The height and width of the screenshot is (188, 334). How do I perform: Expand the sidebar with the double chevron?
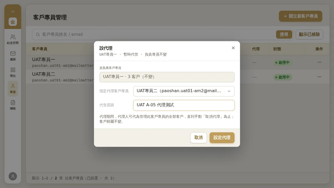(x=13, y=11)
